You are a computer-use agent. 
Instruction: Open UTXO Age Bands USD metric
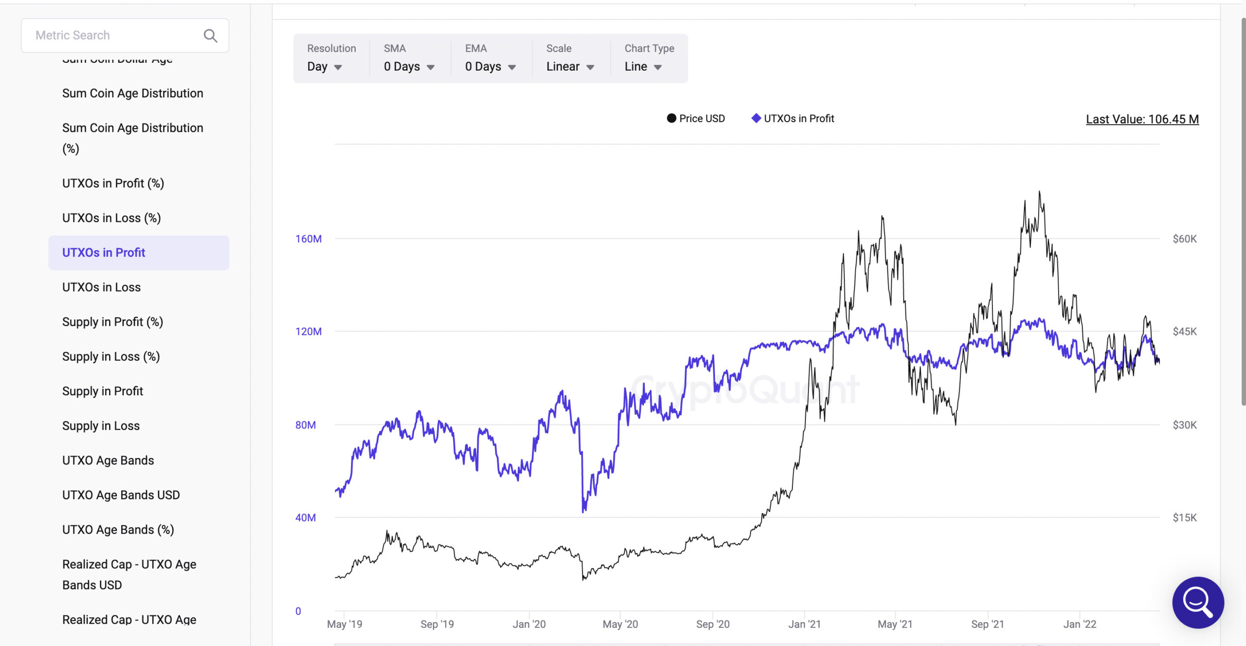121,495
